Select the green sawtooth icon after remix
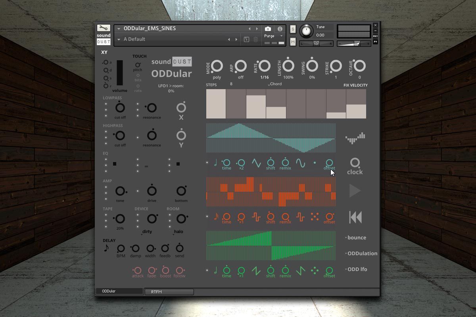Screen dimensions: 476x317 (x=300, y=271)
